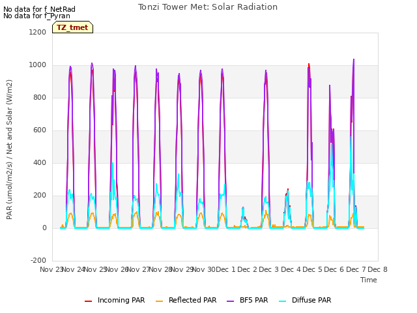
Task: Toggle the Diffuse PAR legend entry
Action: point(305,300)
